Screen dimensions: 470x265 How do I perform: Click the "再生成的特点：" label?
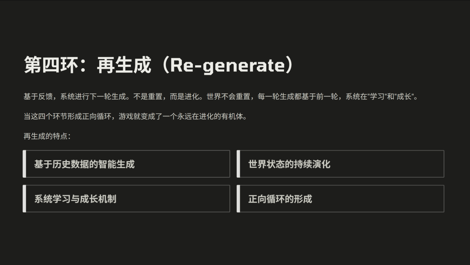click(47, 136)
